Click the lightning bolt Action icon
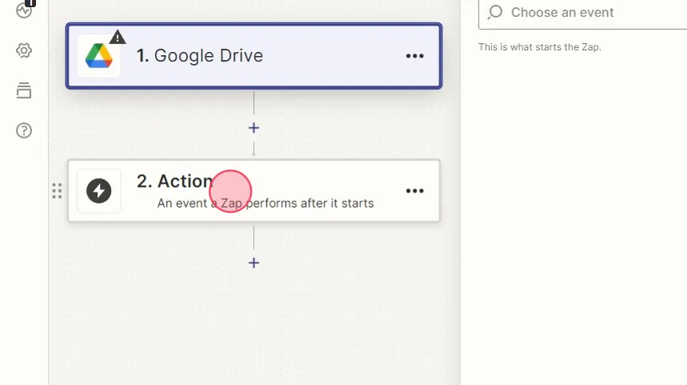This screenshot has height=385, width=687. pyautogui.click(x=98, y=191)
